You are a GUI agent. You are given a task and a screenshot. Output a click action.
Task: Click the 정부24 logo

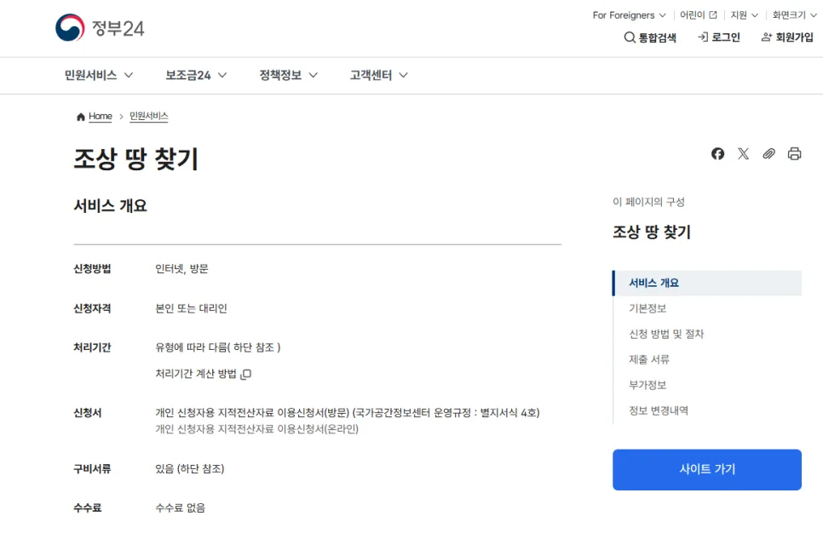click(x=100, y=28)
